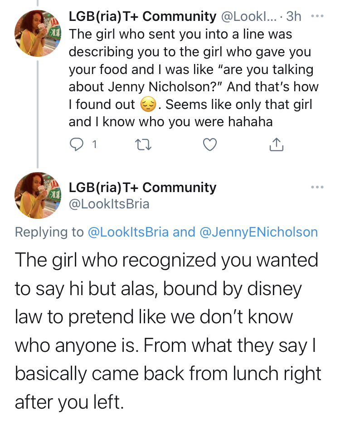Share the first tweet via share icon
This screenshot has width=340, height=425.
pos(276,144)
